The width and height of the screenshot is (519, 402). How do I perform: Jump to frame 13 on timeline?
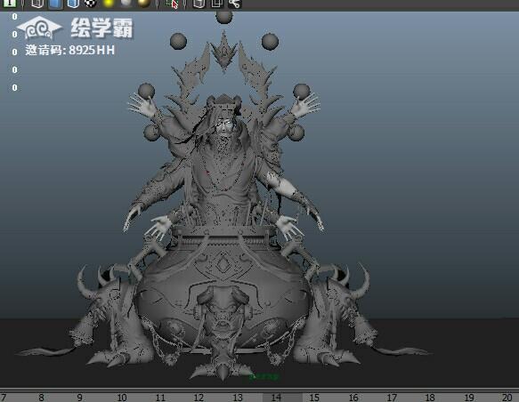pos(238,397)
